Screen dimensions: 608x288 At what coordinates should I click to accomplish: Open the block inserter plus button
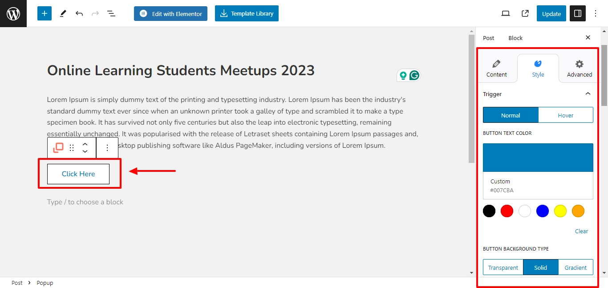(x=45, y=13)
